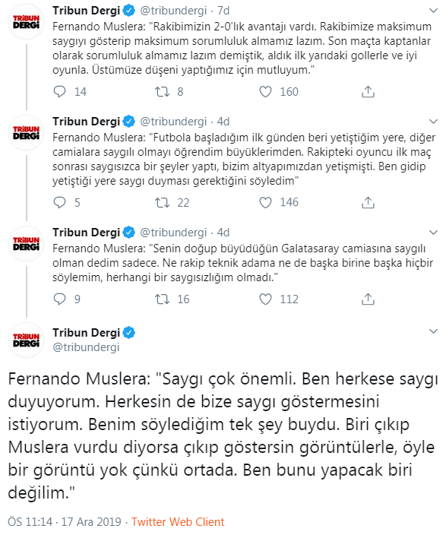Open the main tweet's chevron menu
The height and width of the screenshot is (535, 446).
coord(433,331)
